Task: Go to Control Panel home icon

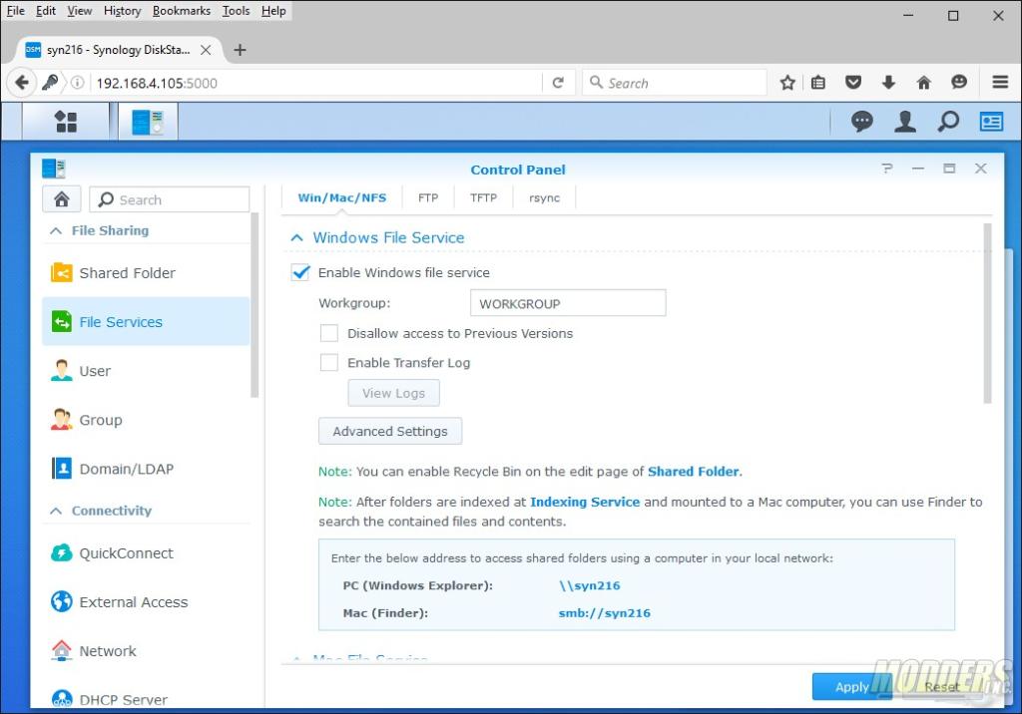Action: pos(61,199)
